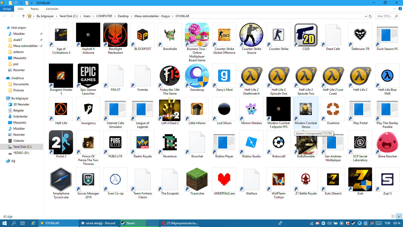Refresh the OYUNLAR folder view
403x227 pixels.
point(370,16)
